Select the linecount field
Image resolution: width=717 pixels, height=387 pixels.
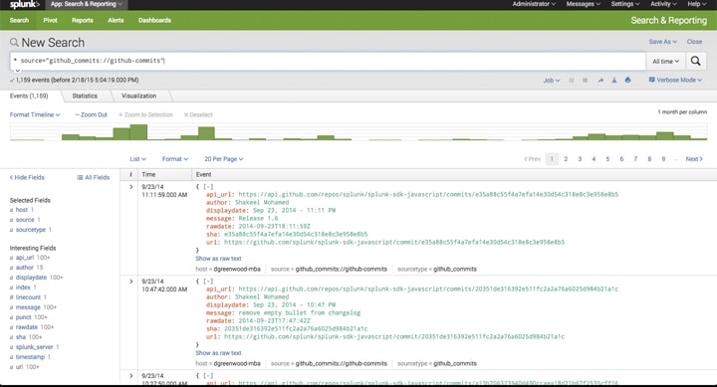28,297
